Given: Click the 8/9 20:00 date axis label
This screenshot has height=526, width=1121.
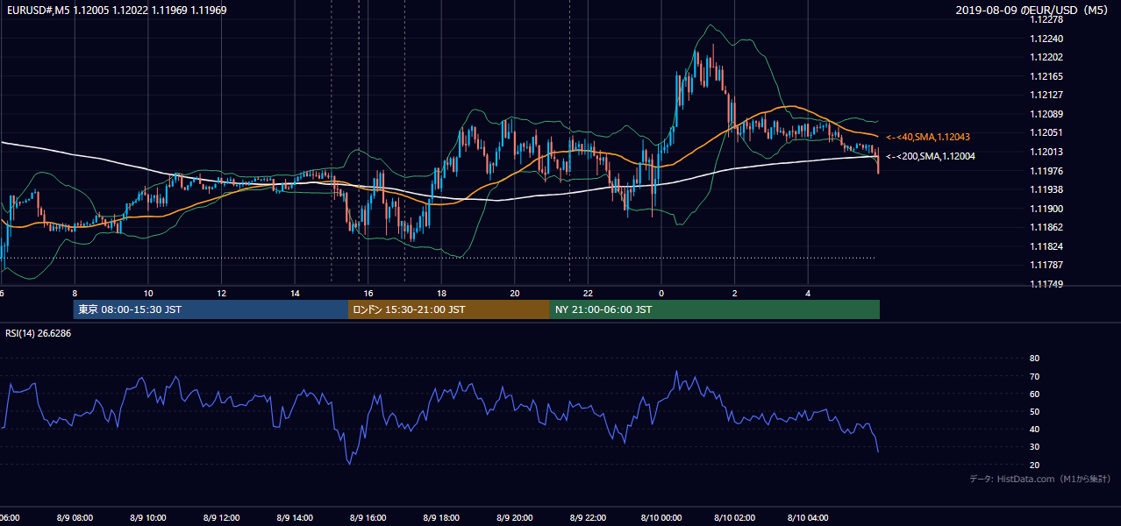Looking at the screenshot, I should (x=514, y=518).
